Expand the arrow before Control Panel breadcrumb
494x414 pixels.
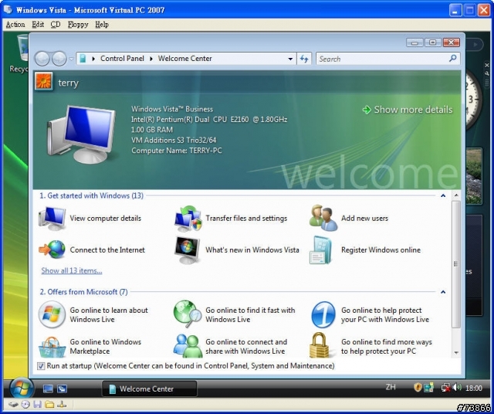coord(93,59)
